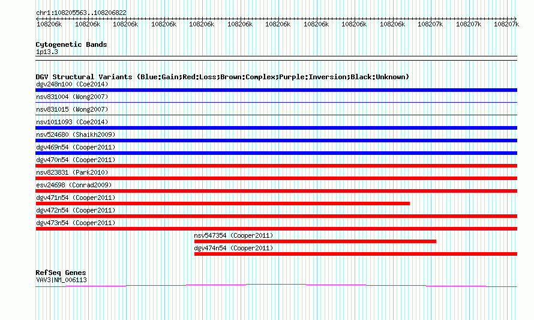Click the chr1:108205563..108206822 region label

pos(81,13)
